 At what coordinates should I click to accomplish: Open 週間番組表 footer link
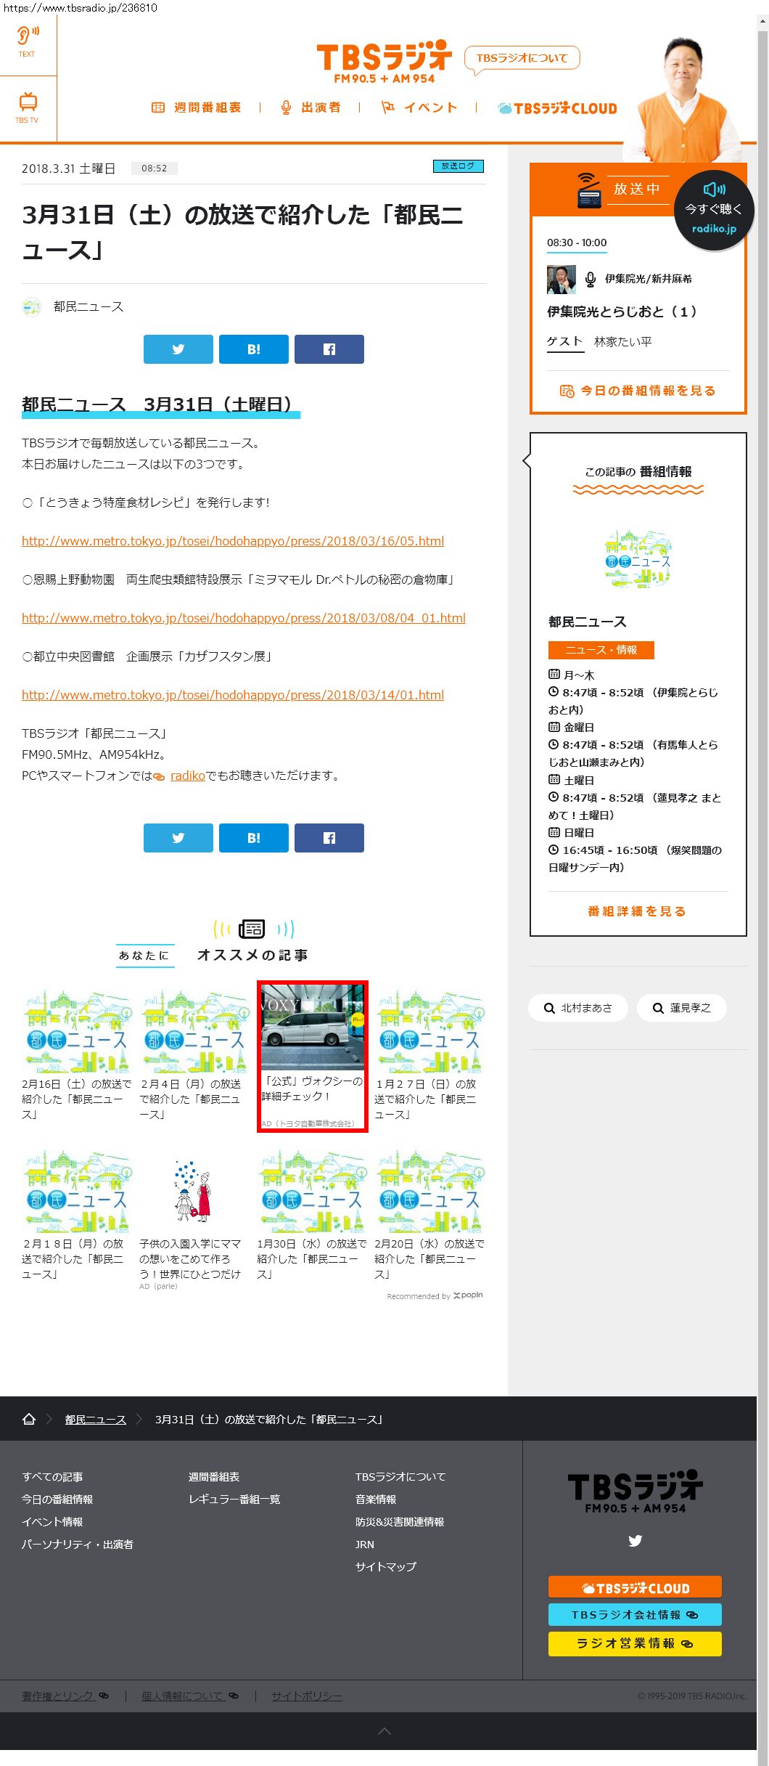(x=214, y=1477)
